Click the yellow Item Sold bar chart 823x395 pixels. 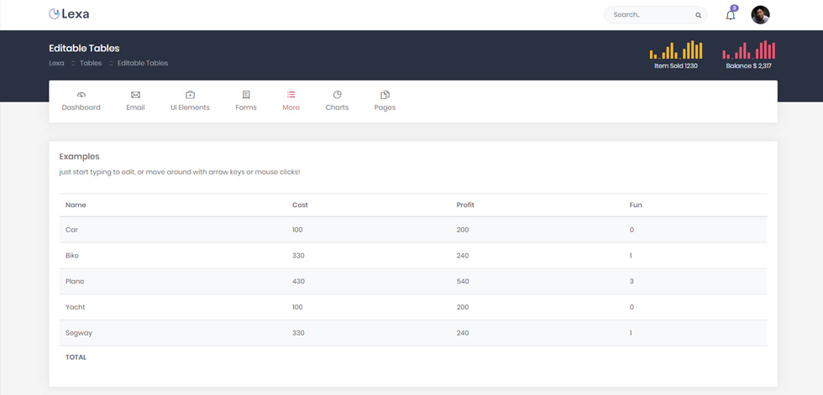click(x=676, y=49)
